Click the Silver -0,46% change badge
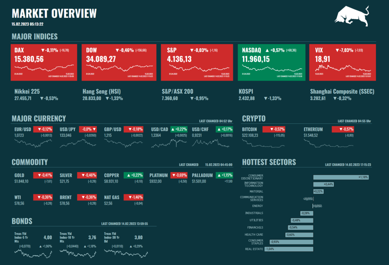Image resolution: width=389 pixels, height=265 pixels. click(x=87, y=175)
